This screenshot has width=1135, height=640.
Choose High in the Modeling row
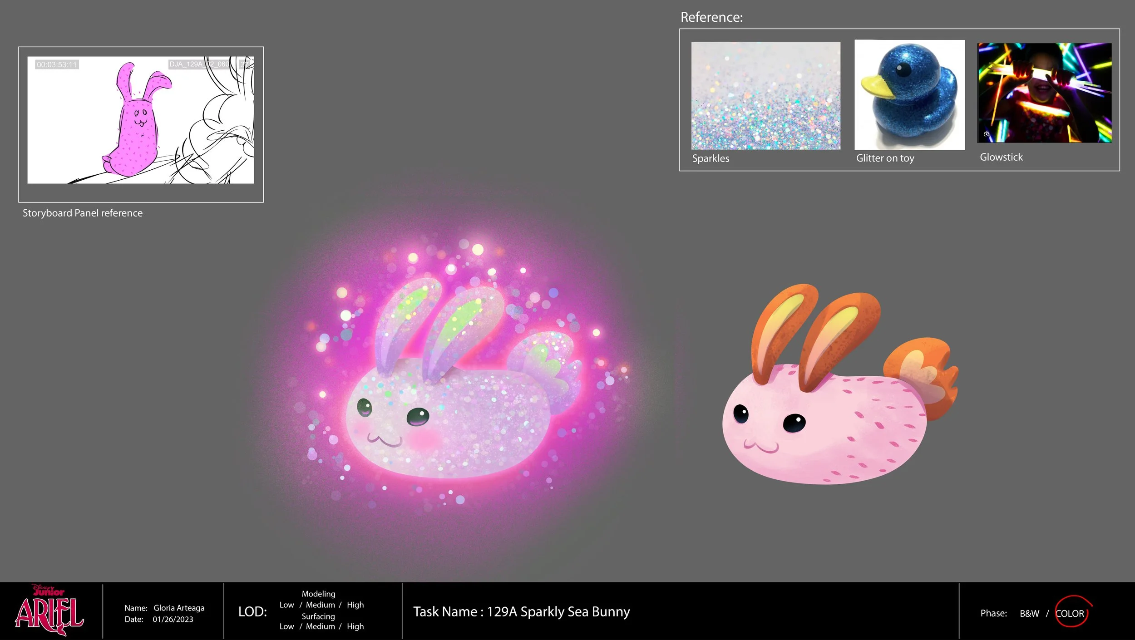pyautogui.click(x=355, y=605)
